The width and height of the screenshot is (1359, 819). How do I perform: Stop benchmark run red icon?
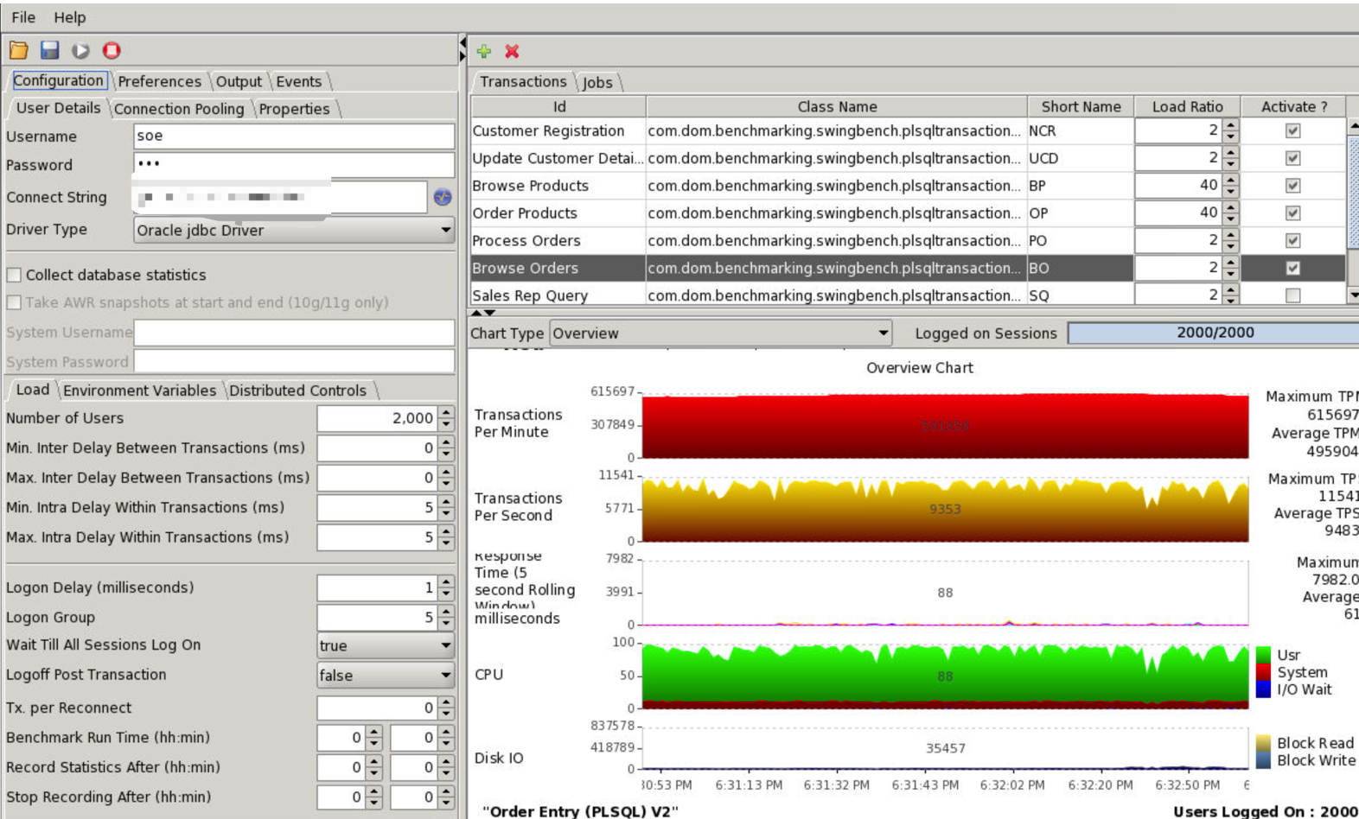pyautogui.click(x=112, y=51)
